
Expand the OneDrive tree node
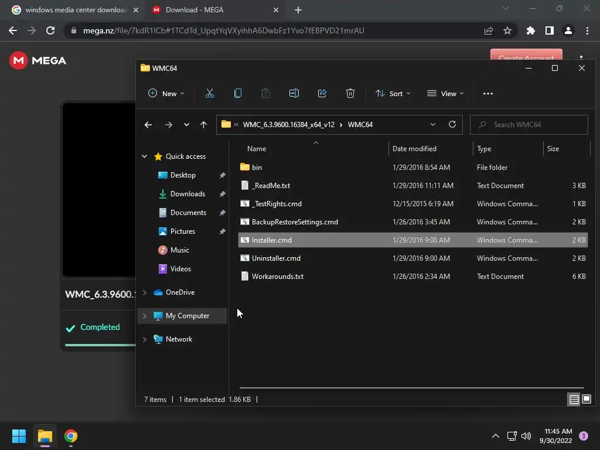tap(144, 292)
